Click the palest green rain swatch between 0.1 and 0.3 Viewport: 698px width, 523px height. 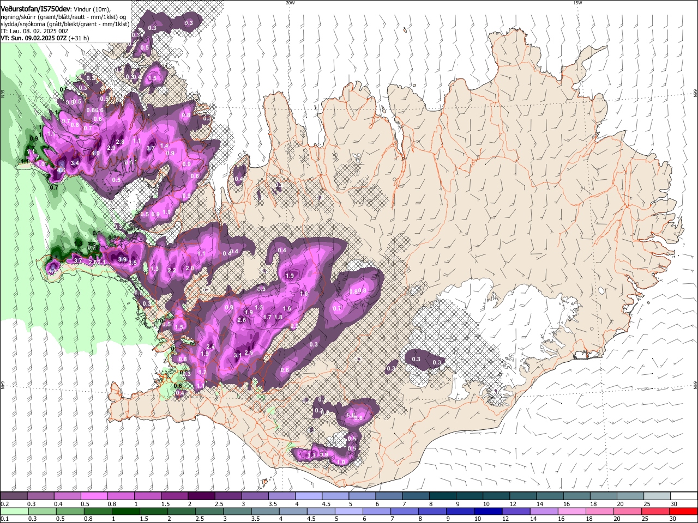[x=14, y=511]
